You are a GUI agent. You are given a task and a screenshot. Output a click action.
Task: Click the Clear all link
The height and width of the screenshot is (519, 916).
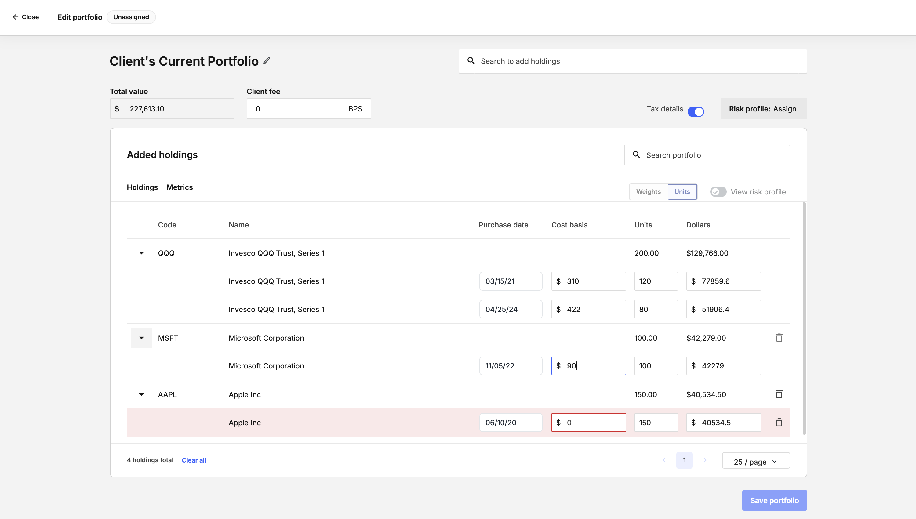click(194, 460)
